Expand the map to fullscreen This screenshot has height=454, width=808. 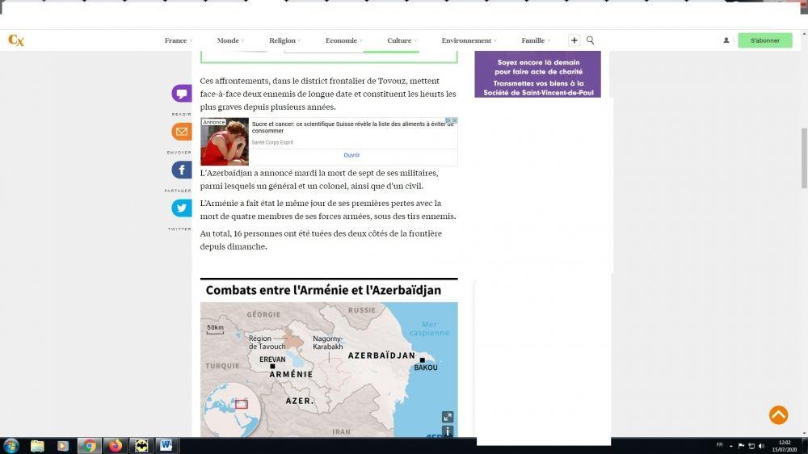[448, 417]
